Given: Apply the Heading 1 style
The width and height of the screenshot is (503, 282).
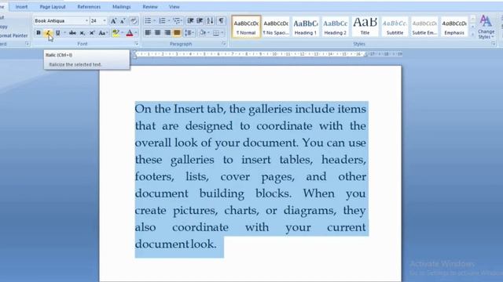Looking at the screenshot, I should (306, 27).
